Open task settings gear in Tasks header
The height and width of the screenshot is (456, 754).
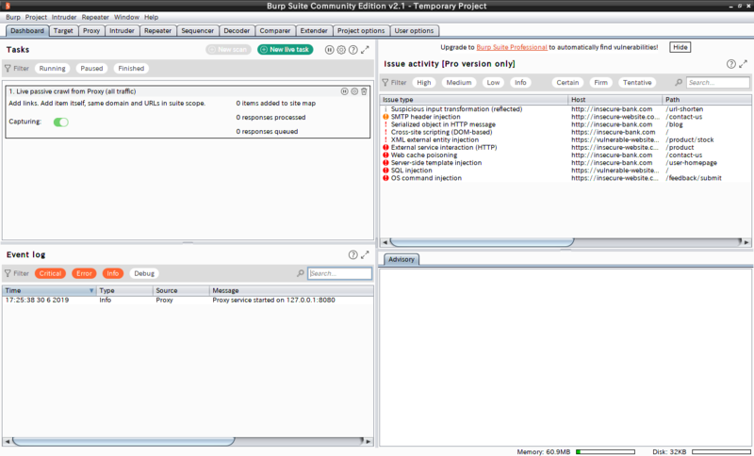pos(341,50)
